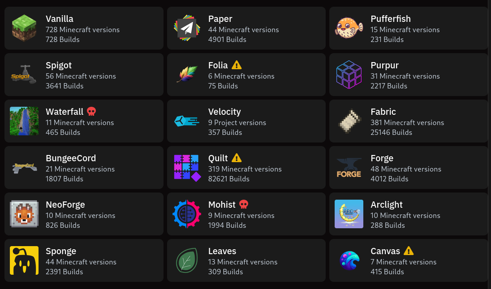Viewport: 491px width, 289px height.
Task: Select the NeoForge fox icon
Action: [x=24, y=214]
